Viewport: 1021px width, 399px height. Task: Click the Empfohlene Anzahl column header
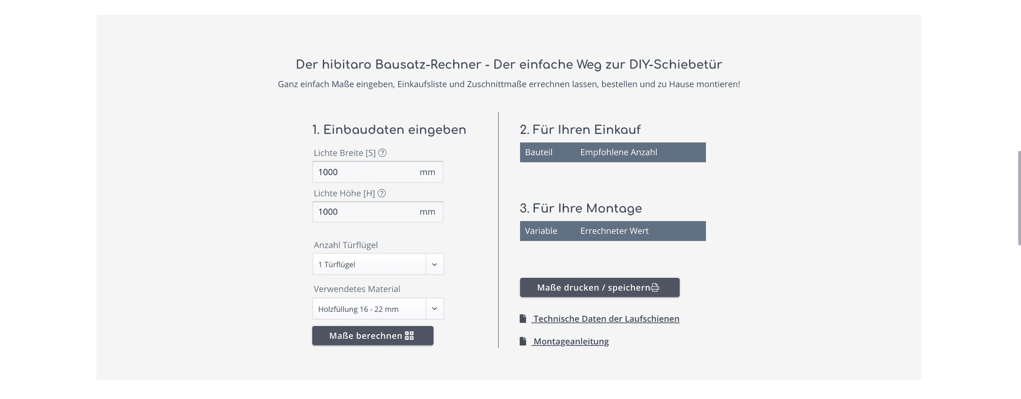coord(618,152)
